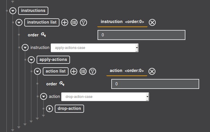Show instruction list items view
Image resolution: width=210 pixels, height=132 pixels.
pos(74,22)
